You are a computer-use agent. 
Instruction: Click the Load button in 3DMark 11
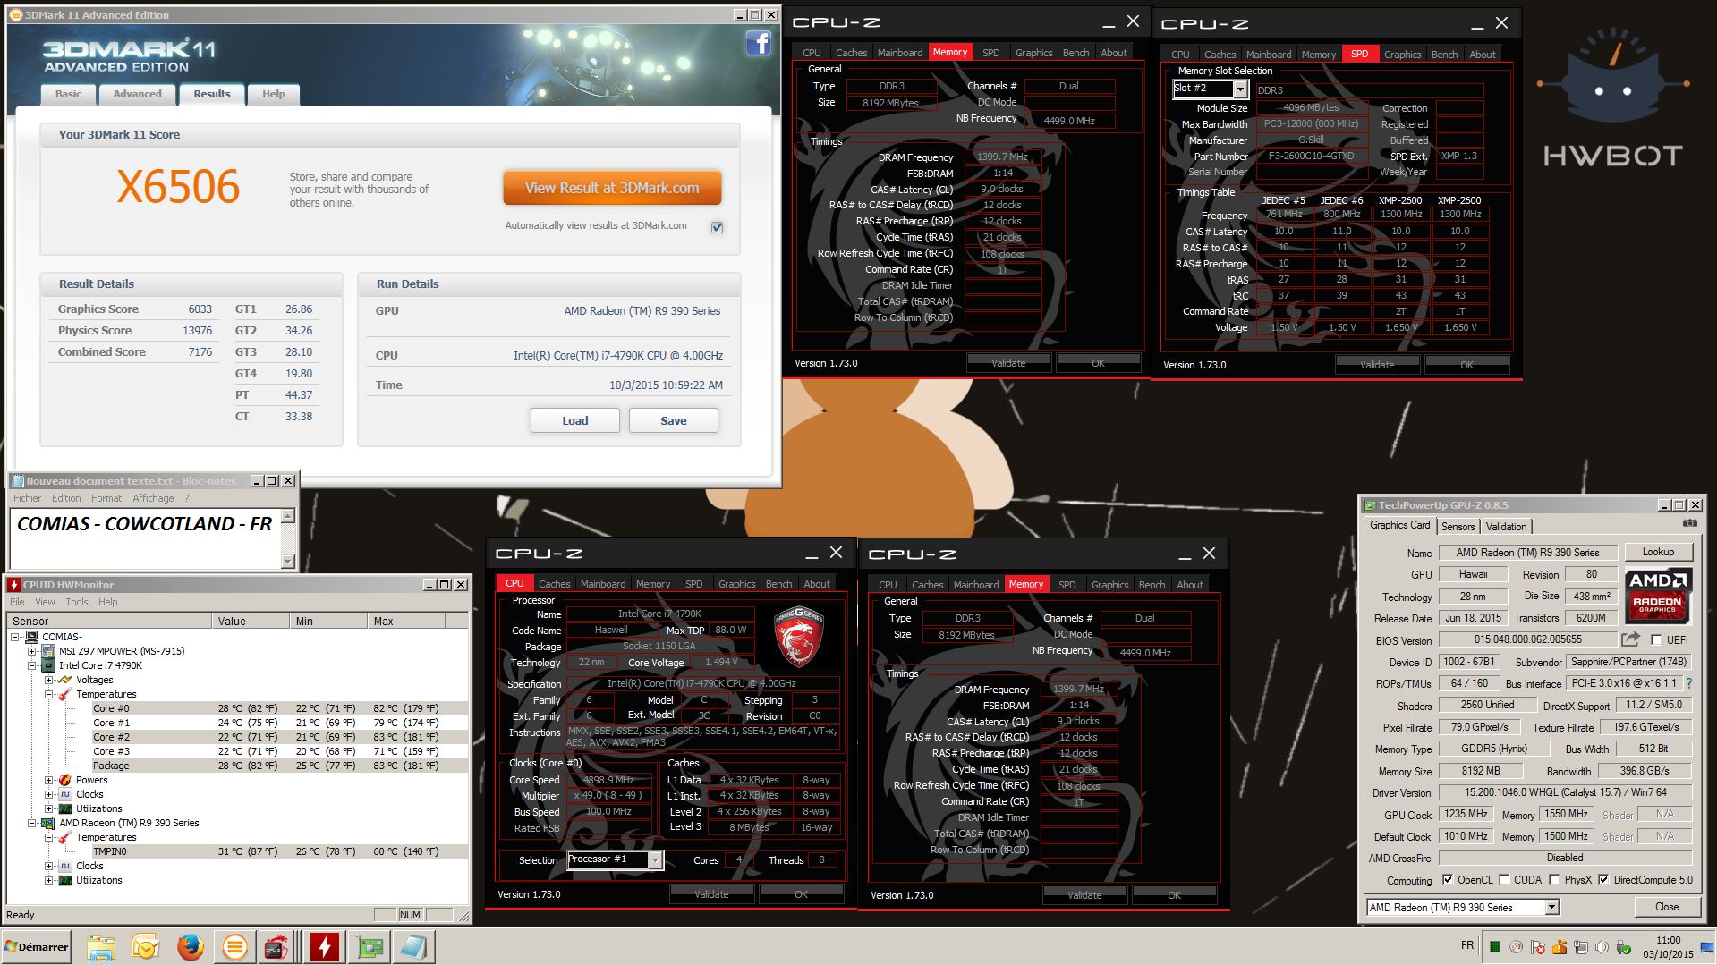point(574,420)
